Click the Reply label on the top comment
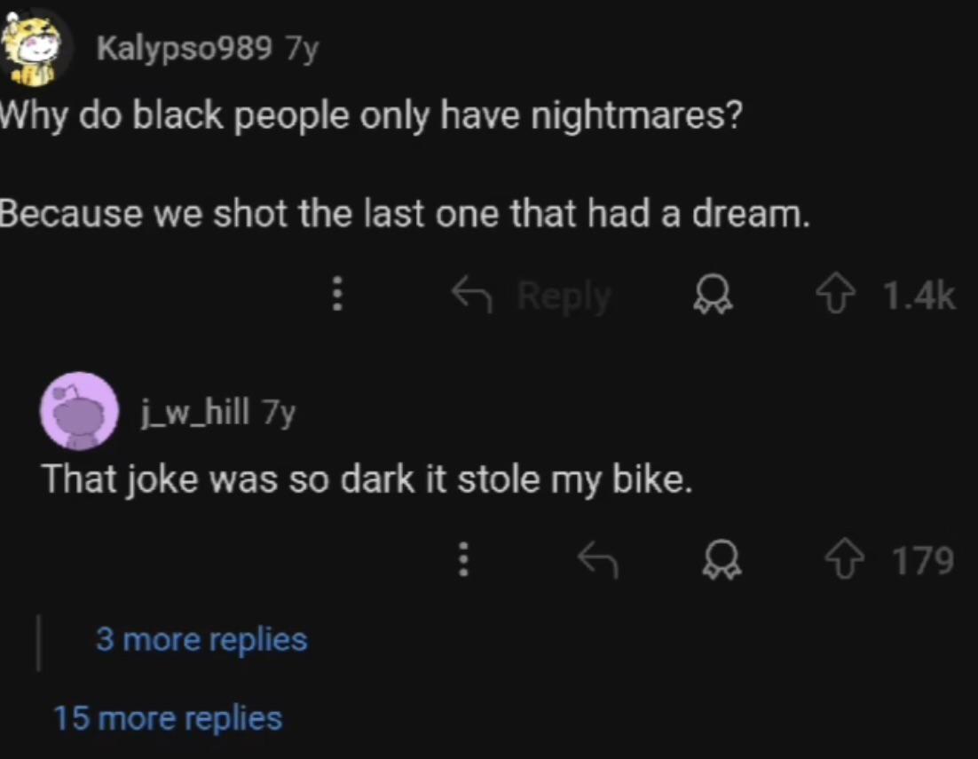The height and width of the screenshot is (759, 978). coord(565,296)
